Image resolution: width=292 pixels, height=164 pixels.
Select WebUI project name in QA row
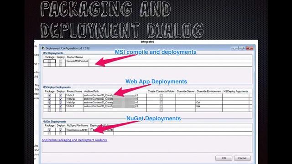[74, 106]
